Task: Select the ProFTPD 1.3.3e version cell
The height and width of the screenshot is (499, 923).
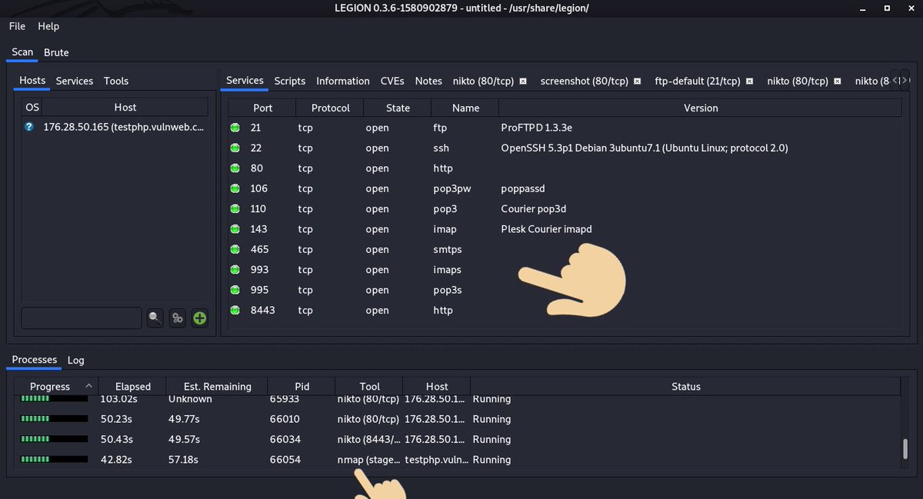Action: pos(537,128)
